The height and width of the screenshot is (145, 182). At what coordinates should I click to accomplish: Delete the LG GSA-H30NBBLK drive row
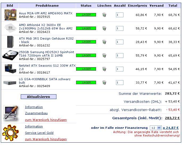104,83
